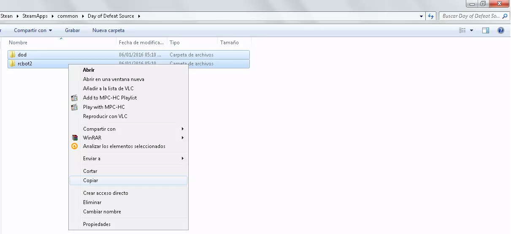
Task: Click MPC-HC icon beside Play with MPC-HC
Action: click(x=75, y=107)
